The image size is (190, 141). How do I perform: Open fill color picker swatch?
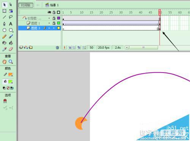click(10, 82)
